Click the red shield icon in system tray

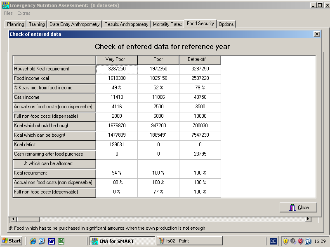tap(300, 241)
